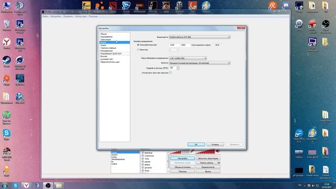
Task: Open the Фильтр dropdown
Action: point(199,63)
